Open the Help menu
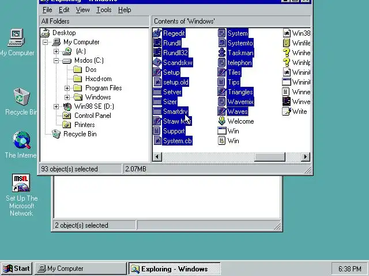Screen dimensions: 369x276 [125, 10]
